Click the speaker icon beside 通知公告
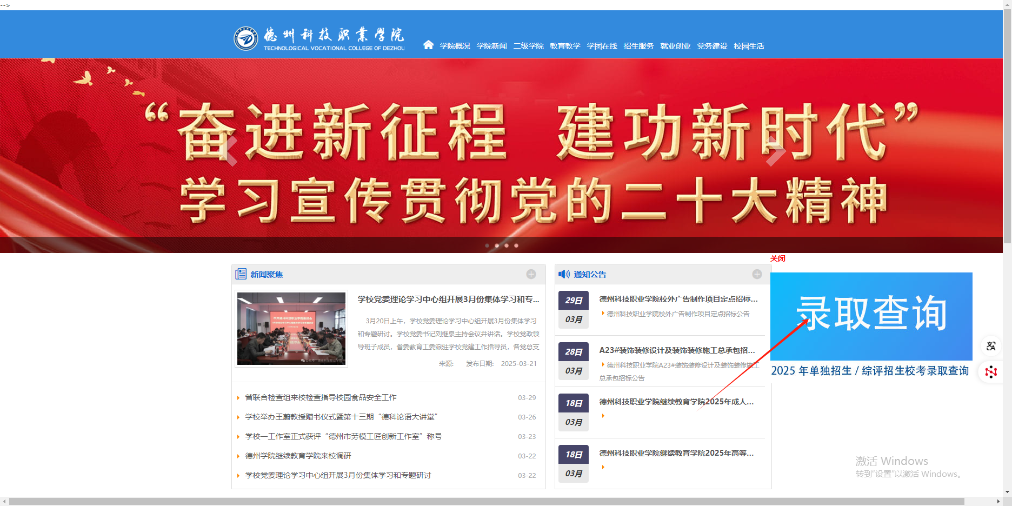 click(563, 274)
